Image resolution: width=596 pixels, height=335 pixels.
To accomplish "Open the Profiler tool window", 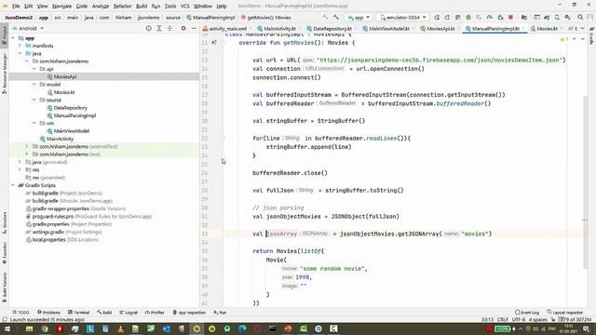I will 155,313.
